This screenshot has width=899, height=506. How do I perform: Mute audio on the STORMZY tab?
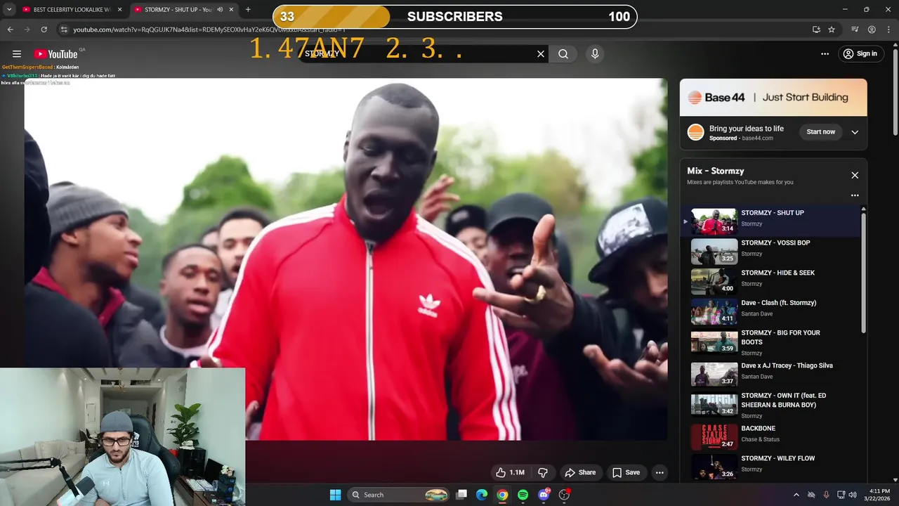click(220, 10)
